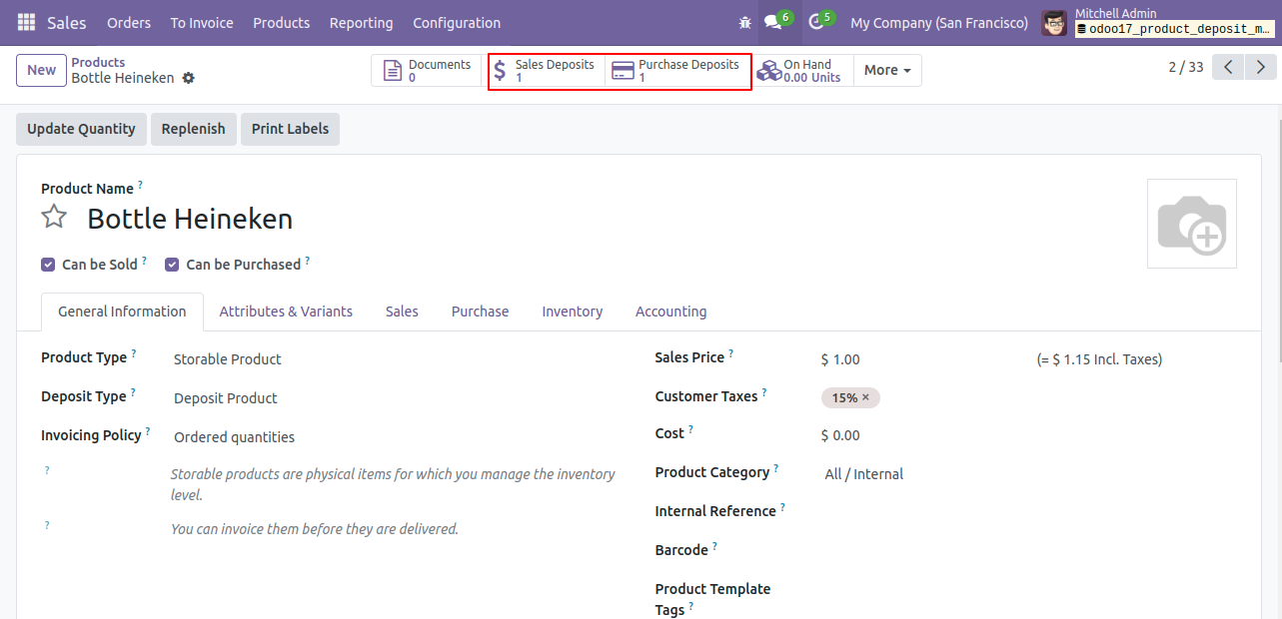
Task: Switch to the General Information tab
Action: (x=122, y=311)
